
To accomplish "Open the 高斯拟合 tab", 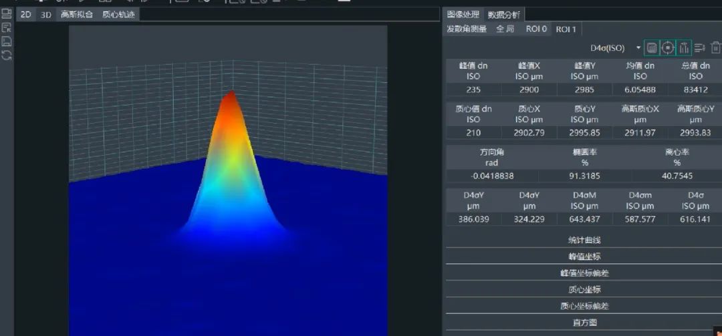I will click(x=77, y=15).
